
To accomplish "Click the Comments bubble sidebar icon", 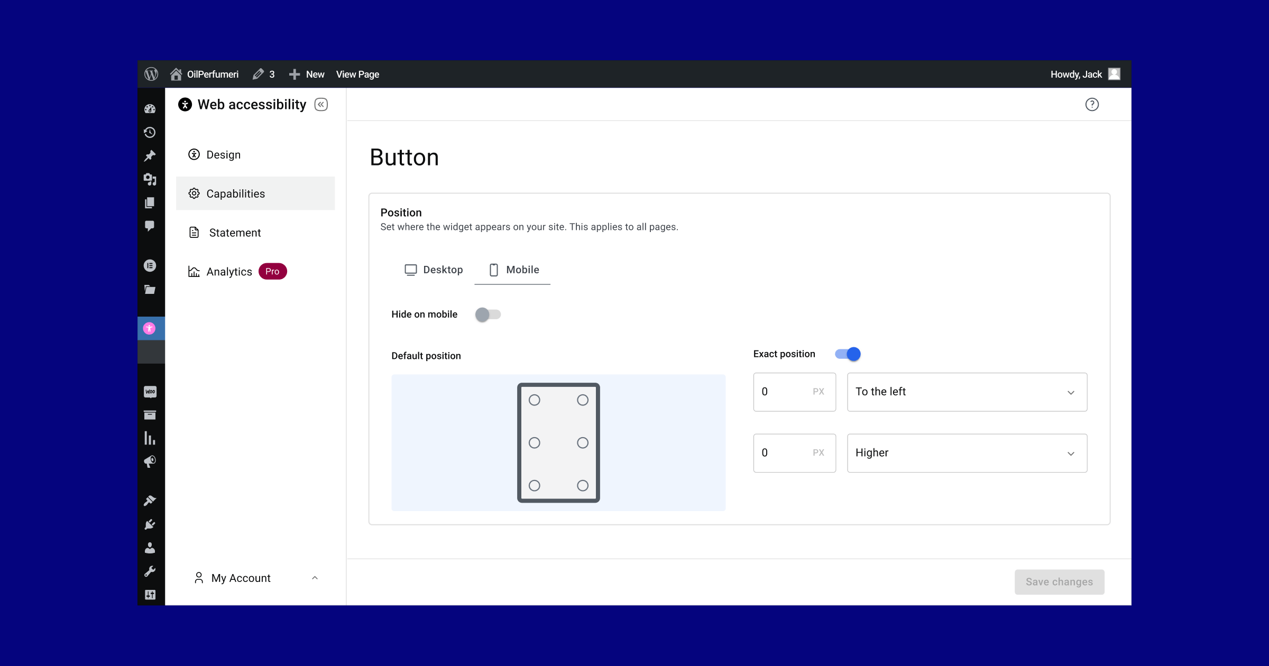I will [x=150, y=226].
